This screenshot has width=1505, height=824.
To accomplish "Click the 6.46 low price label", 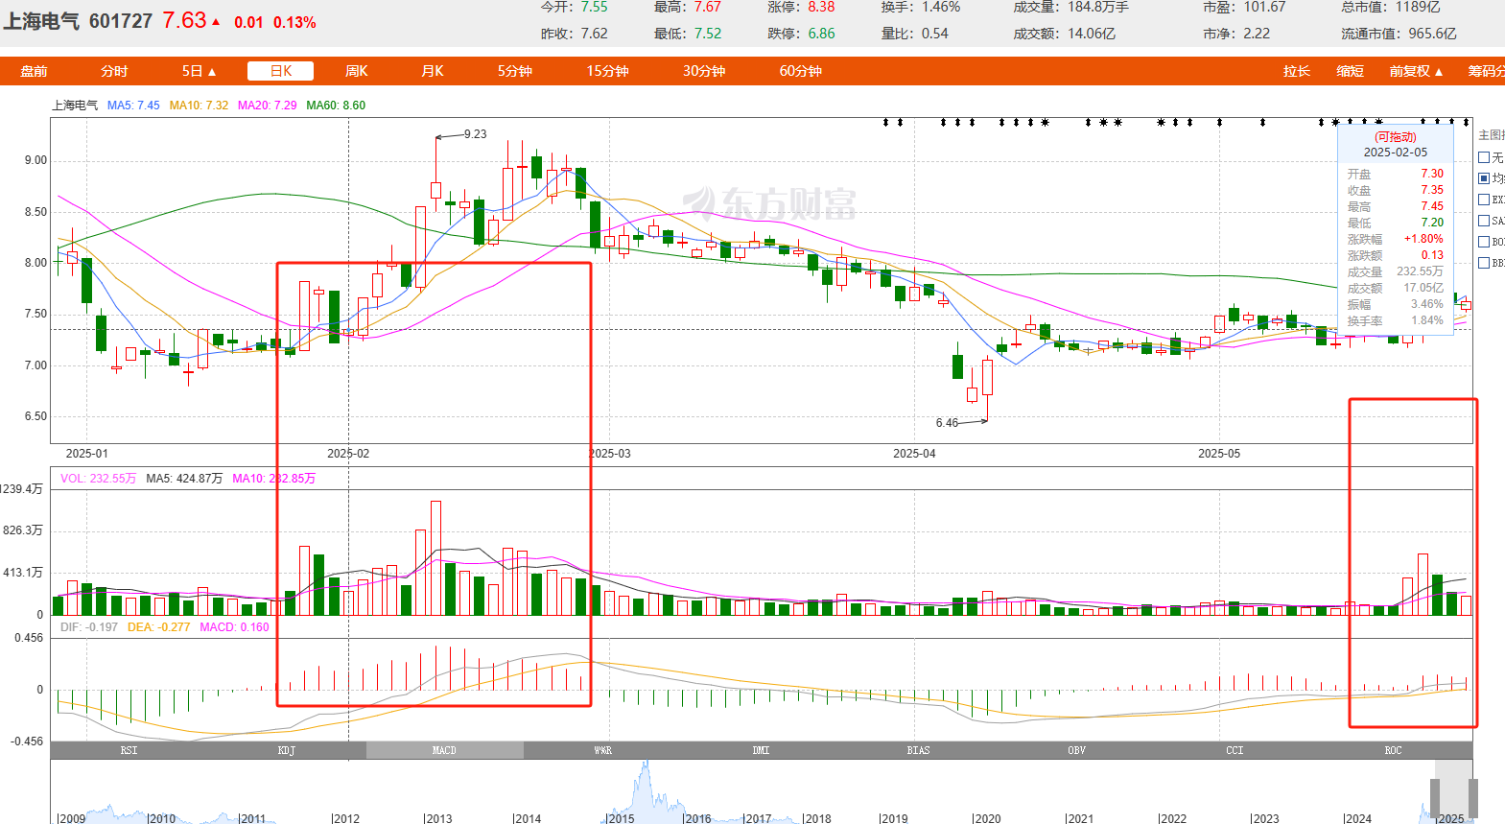I will coord(947,423).
